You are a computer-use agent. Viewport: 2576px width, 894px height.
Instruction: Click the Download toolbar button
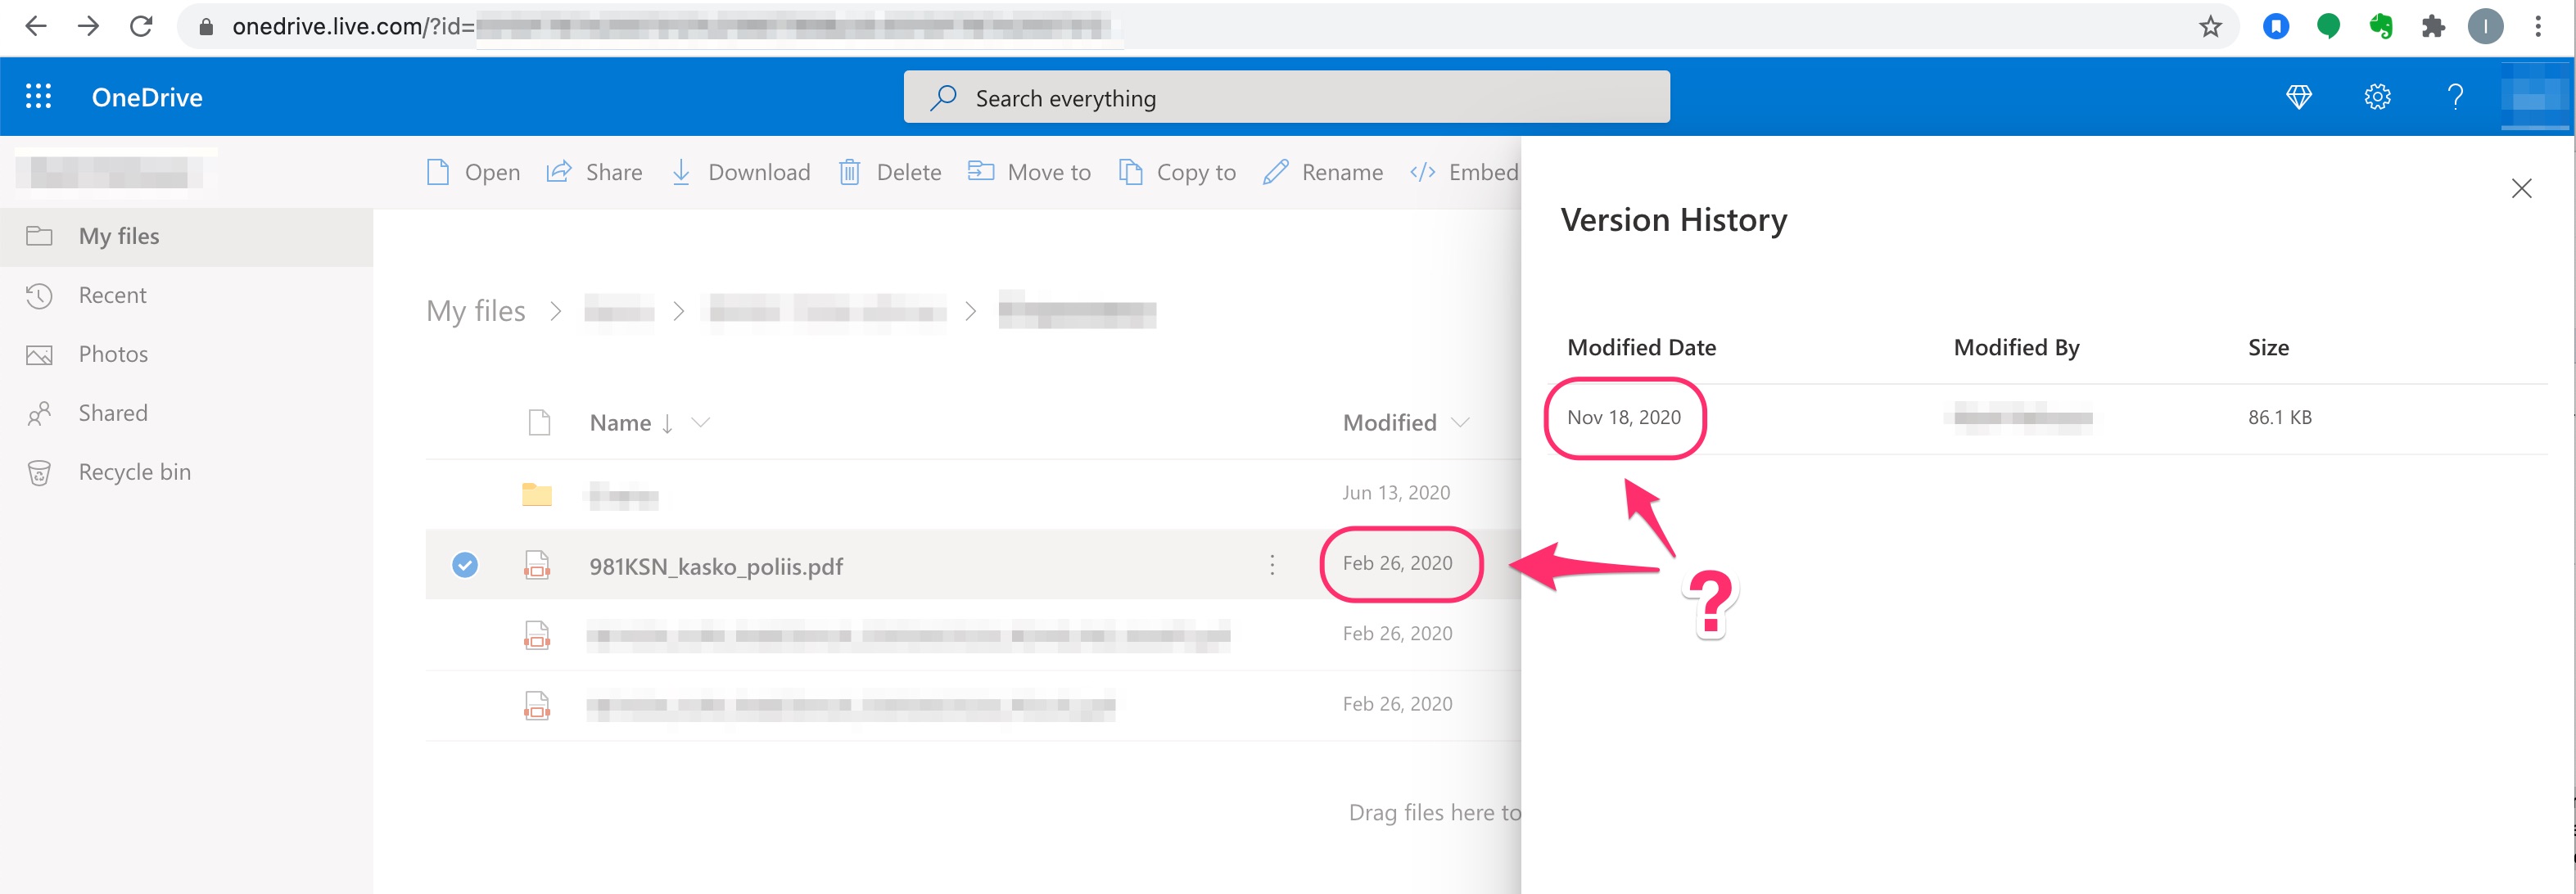pos(740,172)
